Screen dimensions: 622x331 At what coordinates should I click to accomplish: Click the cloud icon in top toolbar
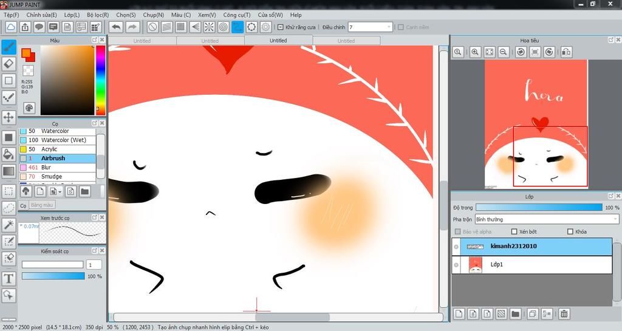coord(11,27)
